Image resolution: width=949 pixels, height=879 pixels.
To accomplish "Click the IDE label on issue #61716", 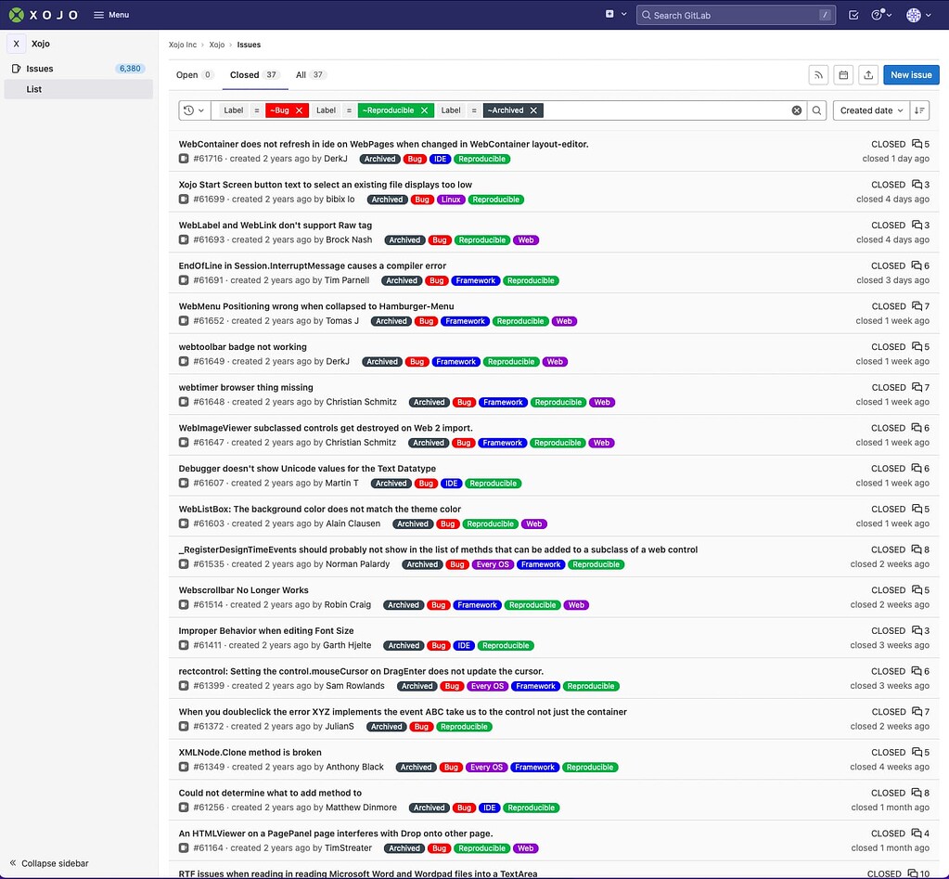I will (440, 160).
